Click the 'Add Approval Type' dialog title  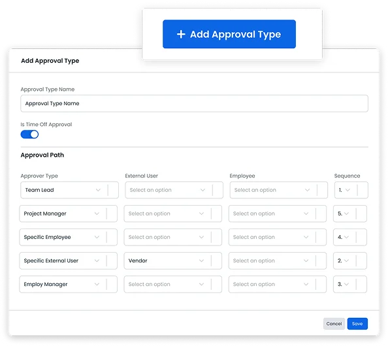click(x=50, y=61)
